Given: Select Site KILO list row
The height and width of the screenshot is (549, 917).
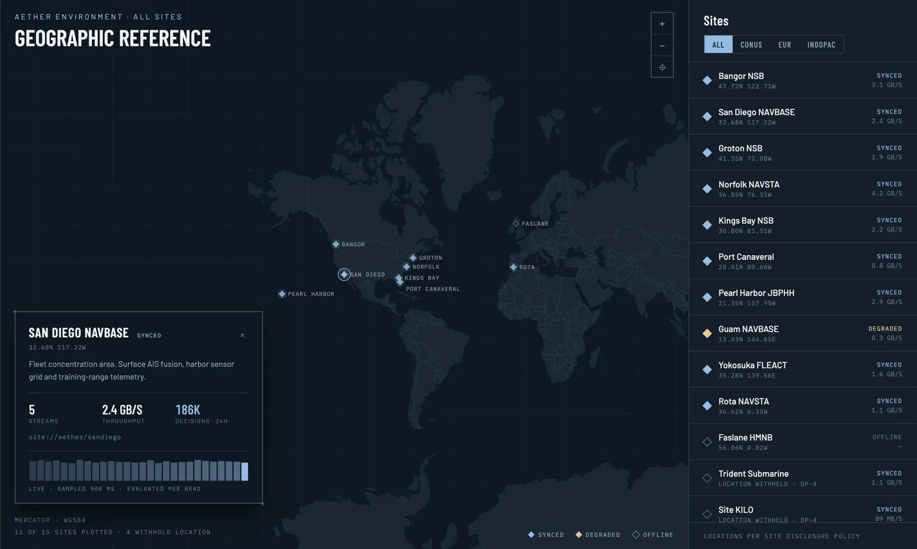Looking at the screenshot, I should [x=802, y=509].
